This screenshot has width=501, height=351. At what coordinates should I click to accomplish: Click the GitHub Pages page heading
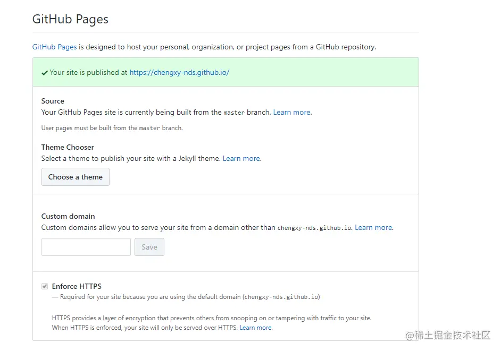click(x=70, y=20)
